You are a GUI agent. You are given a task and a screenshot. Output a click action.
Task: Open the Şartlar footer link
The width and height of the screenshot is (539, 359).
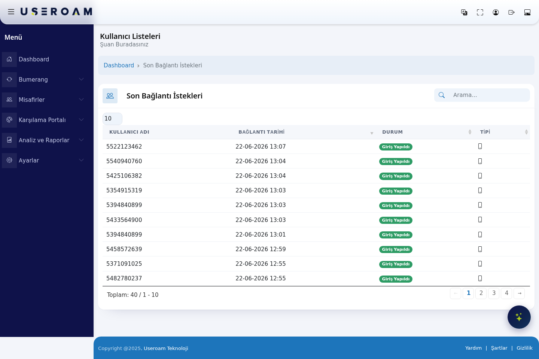coord(499,348)
